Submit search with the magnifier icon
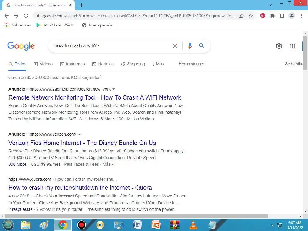Screen dimensions: 308x231 click(x=202, y=46)
